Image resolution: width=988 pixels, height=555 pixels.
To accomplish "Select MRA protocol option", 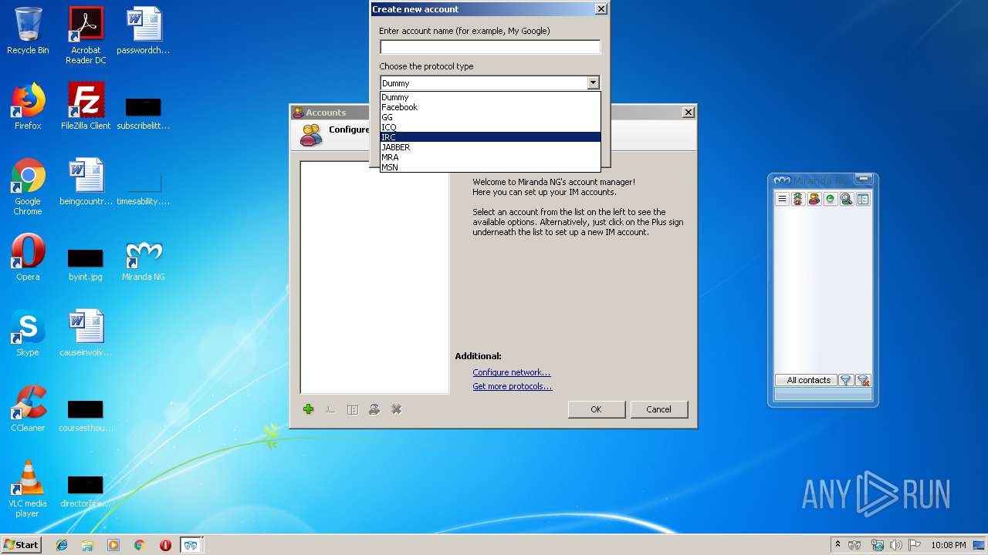I will click(x=490, y=157).
